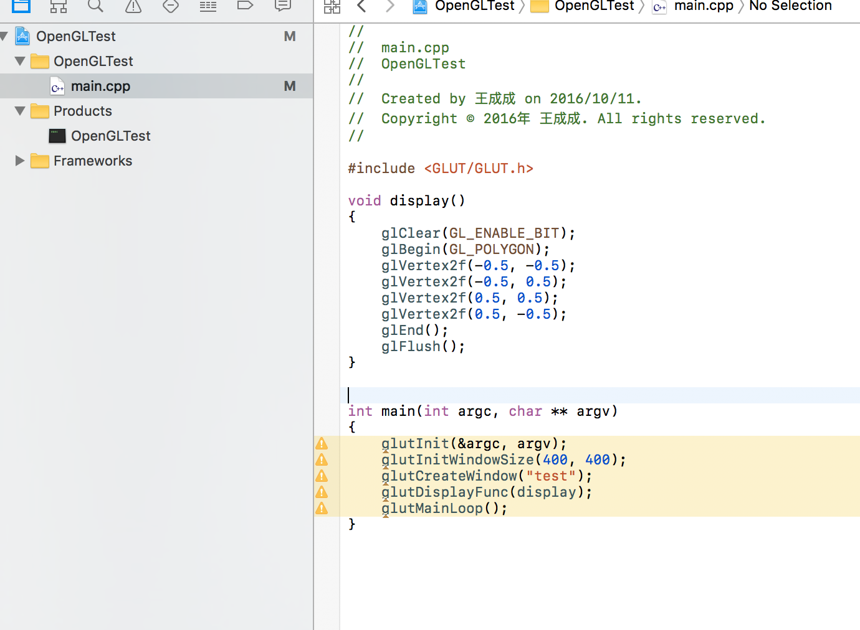Click the "glutMainLoop();" code text

pos(444,508)
